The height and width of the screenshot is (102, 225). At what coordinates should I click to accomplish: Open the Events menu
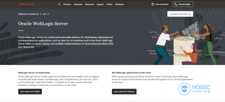109,4
